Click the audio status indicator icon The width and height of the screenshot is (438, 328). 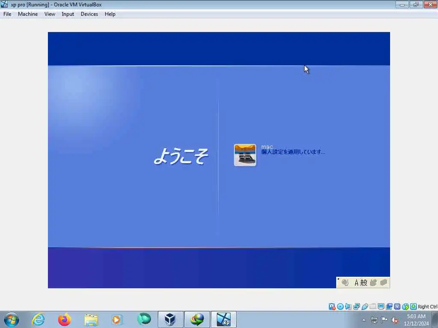click(x=348, y=307)
